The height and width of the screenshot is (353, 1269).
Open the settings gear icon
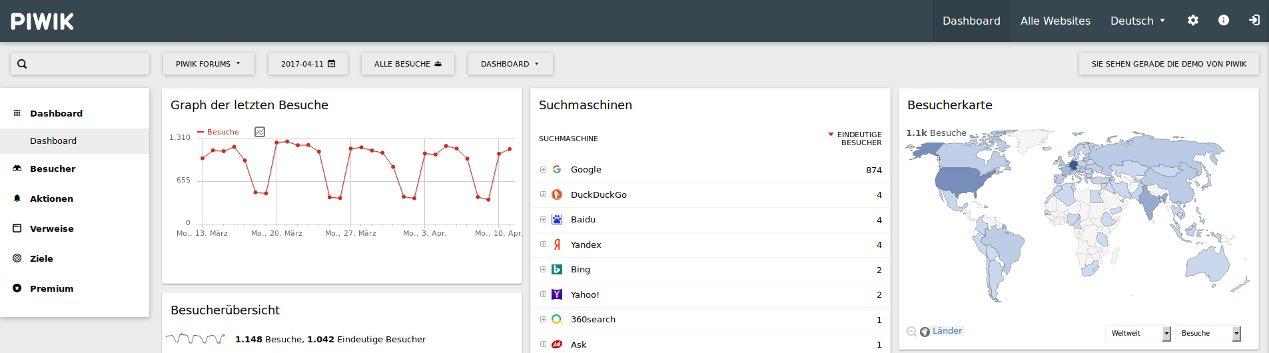1192,21
